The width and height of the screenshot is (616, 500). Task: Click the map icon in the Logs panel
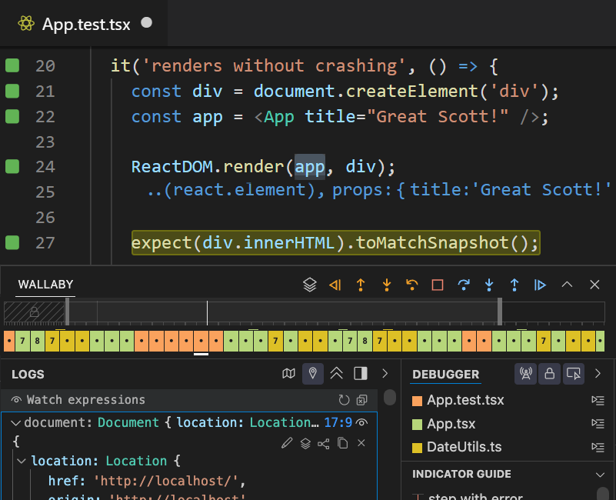(288, 373)
